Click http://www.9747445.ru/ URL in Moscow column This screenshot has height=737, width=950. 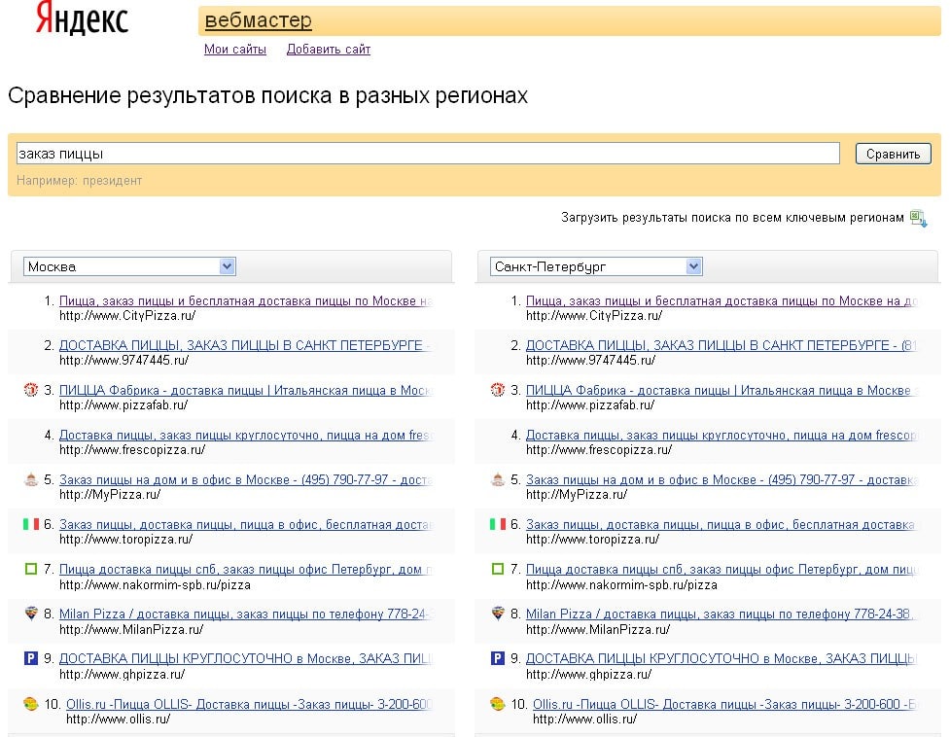click(x=123, y=361)
